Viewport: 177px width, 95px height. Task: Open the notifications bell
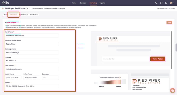pyautogui.click(x=166, y=3)
